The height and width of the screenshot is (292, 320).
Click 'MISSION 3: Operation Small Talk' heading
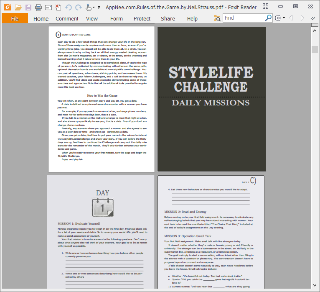pos(188,236)
